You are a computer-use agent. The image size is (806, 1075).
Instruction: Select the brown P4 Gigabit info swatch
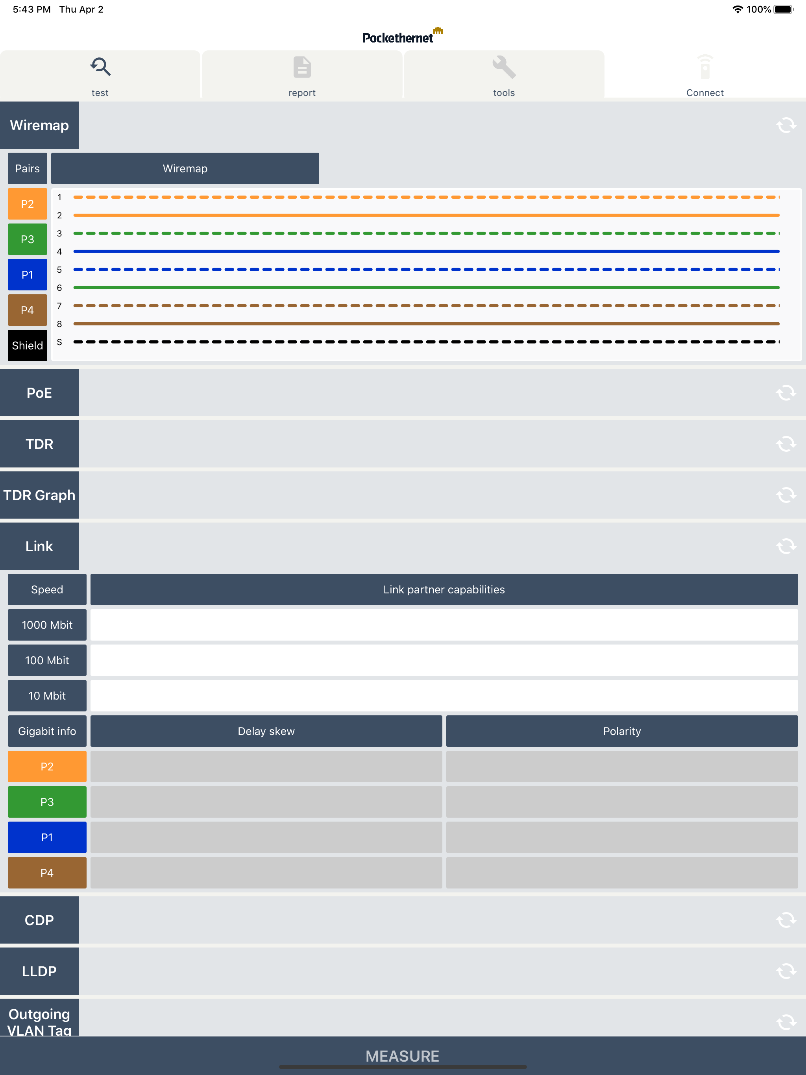point(47,873)
